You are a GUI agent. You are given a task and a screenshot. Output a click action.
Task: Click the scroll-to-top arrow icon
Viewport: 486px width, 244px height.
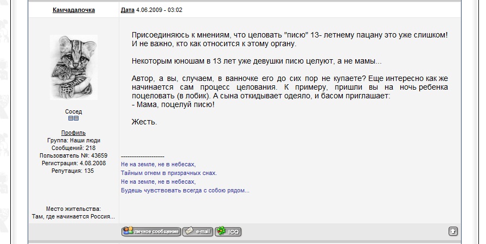(453, 232)
